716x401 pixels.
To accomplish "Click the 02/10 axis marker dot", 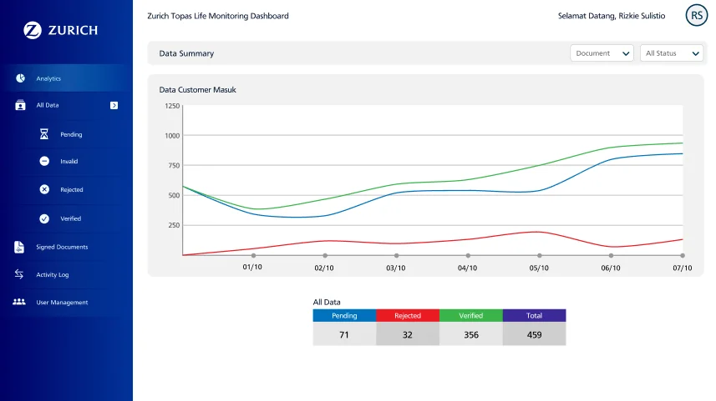I will (325, 256).
